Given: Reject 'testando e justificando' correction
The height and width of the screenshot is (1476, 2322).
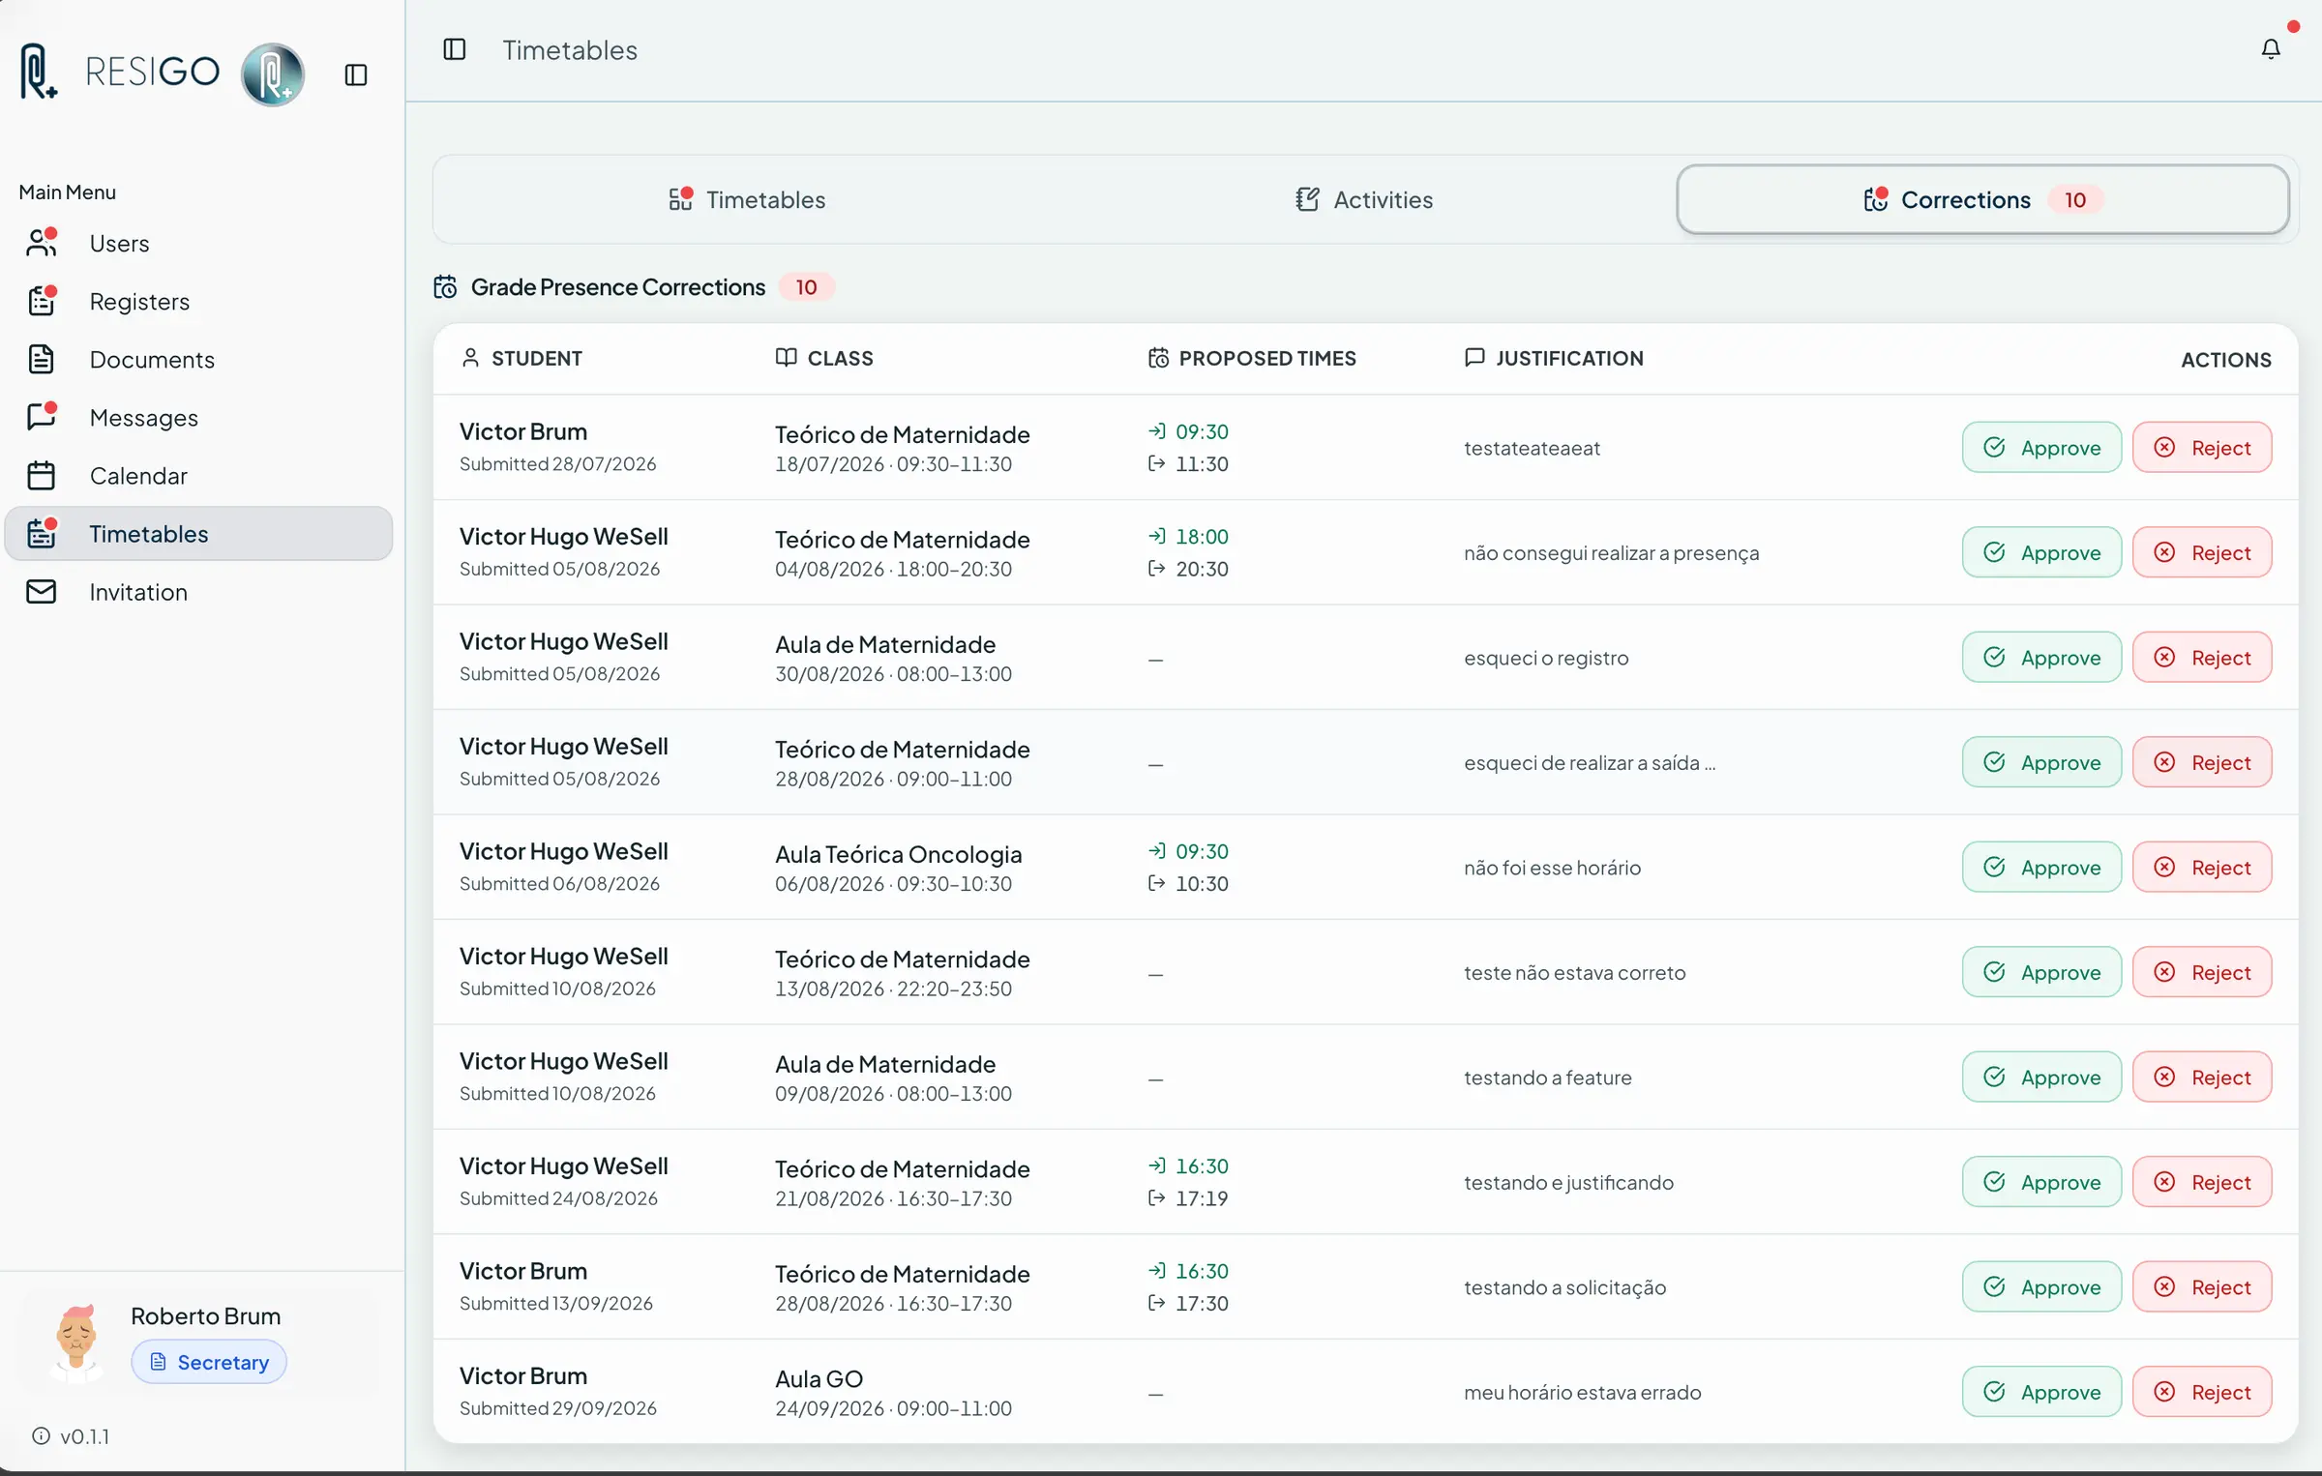Looking at the screenshot, I should coord(2202,1182).
